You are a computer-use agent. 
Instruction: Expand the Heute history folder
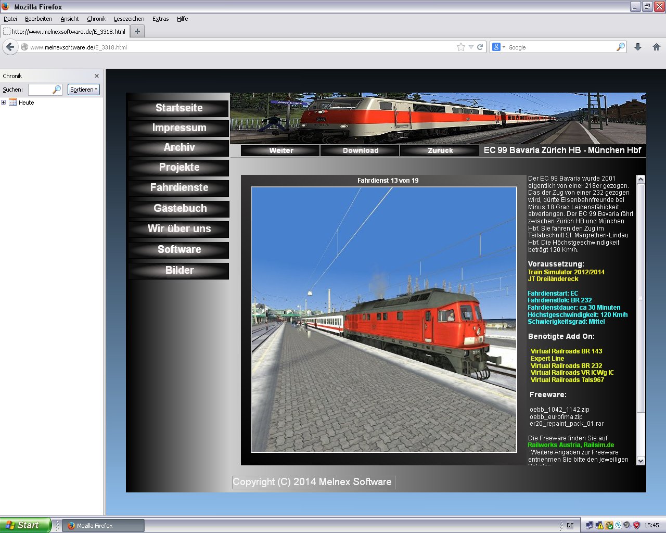coord(4,103)
